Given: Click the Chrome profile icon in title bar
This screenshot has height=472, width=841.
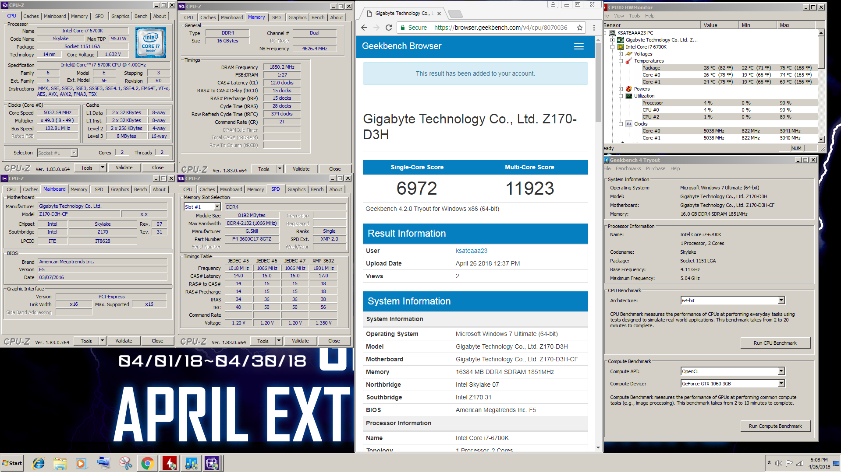Looking at the screenshot, I should pyautogui.click(x=553, y=4).
